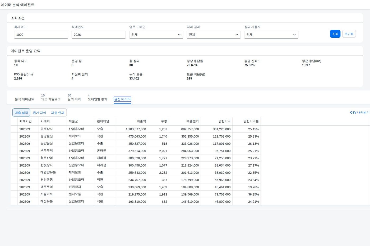Screen dimensions: 370x246
Task: Click the 회계연도 input field
Action: tap(99, 35)
